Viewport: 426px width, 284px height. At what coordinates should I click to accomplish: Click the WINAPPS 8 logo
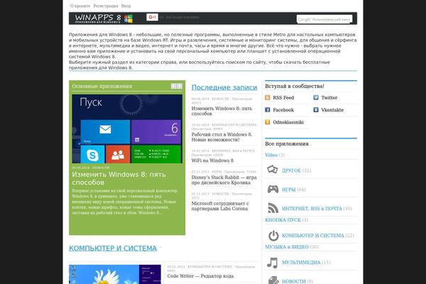[x=104, y=18]
